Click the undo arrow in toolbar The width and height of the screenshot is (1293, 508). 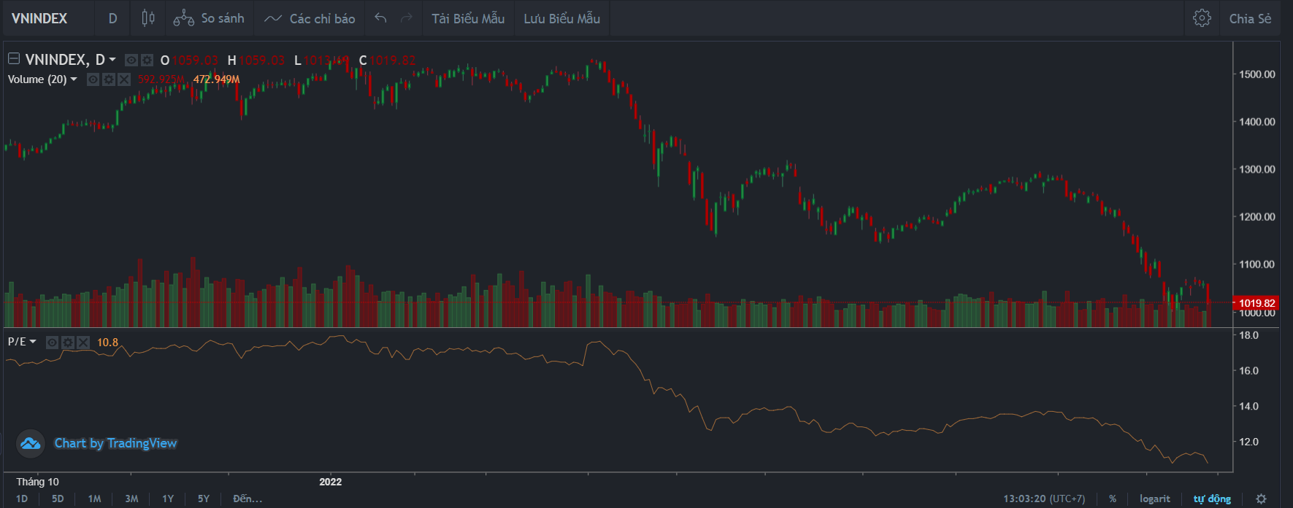(x=380, y=18)
